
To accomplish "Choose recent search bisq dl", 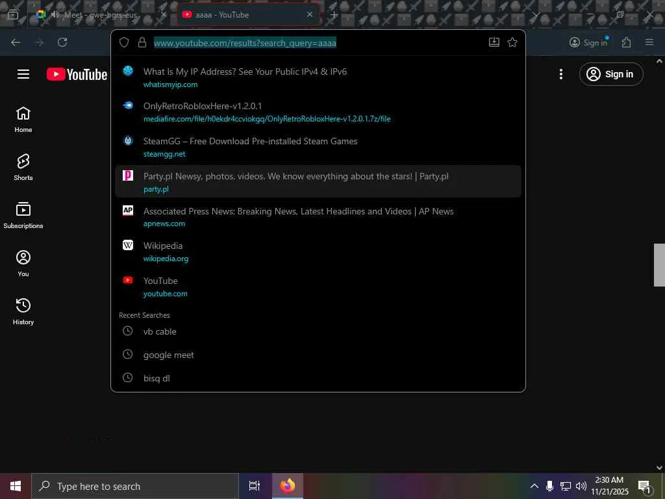I will coord(318,378).
